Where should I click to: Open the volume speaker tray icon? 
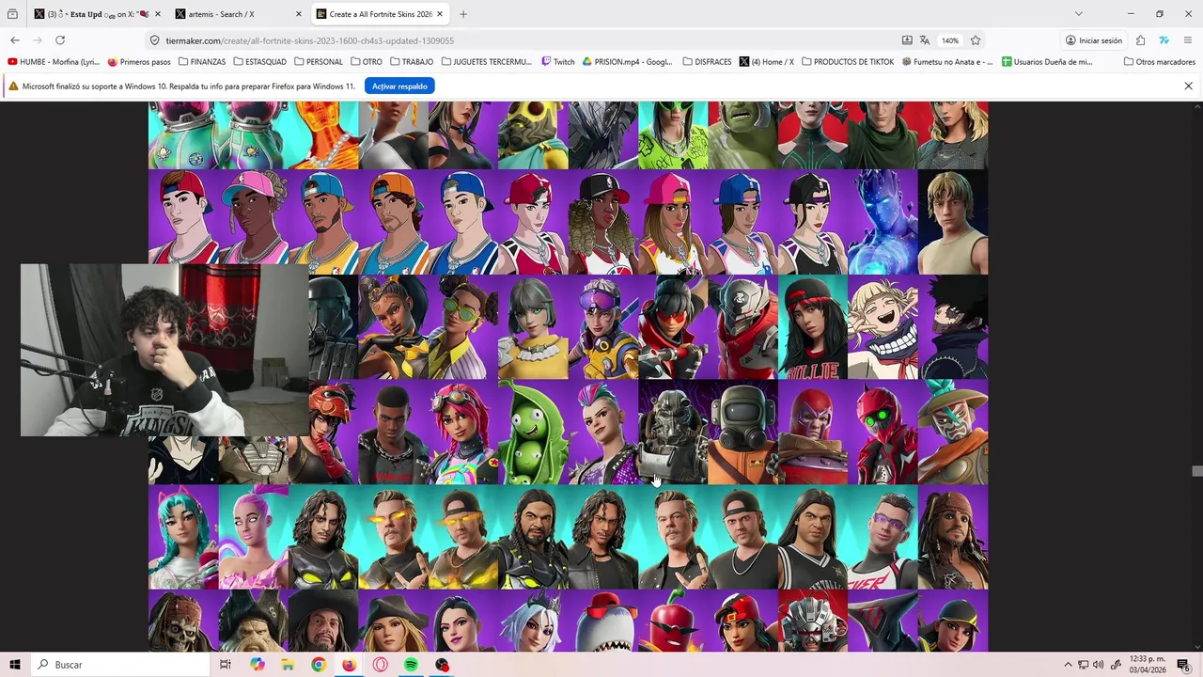coord(1099,665)
